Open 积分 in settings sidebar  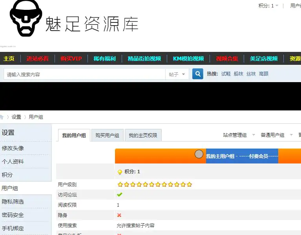[x=7, y=174]
